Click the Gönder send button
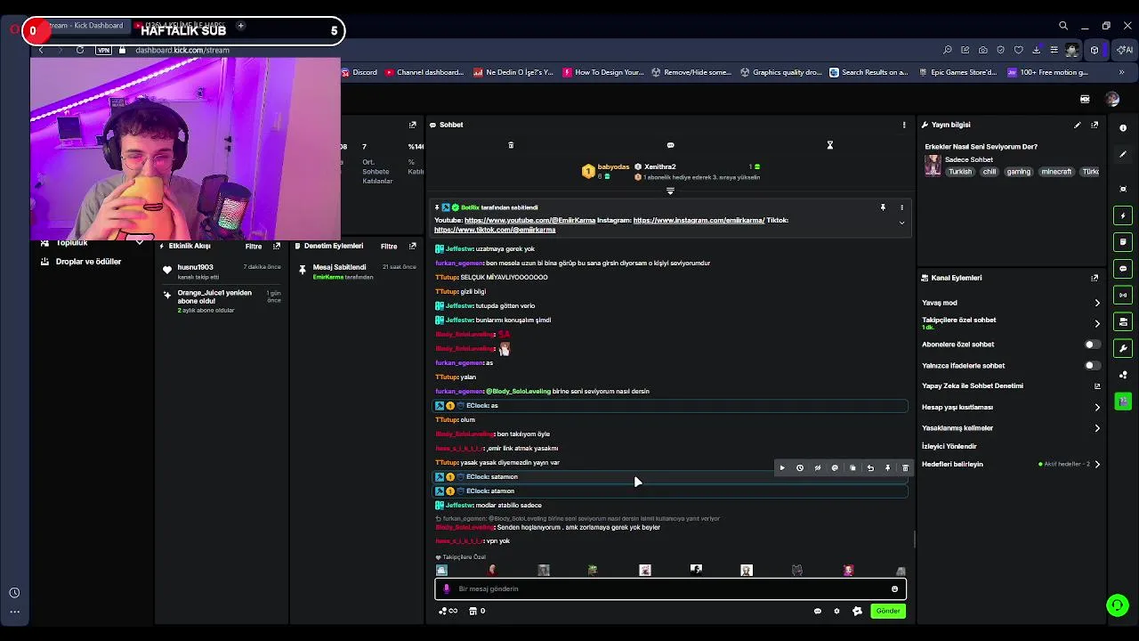The height and width of the screenshot is (641, 1139). pos(888,611)
